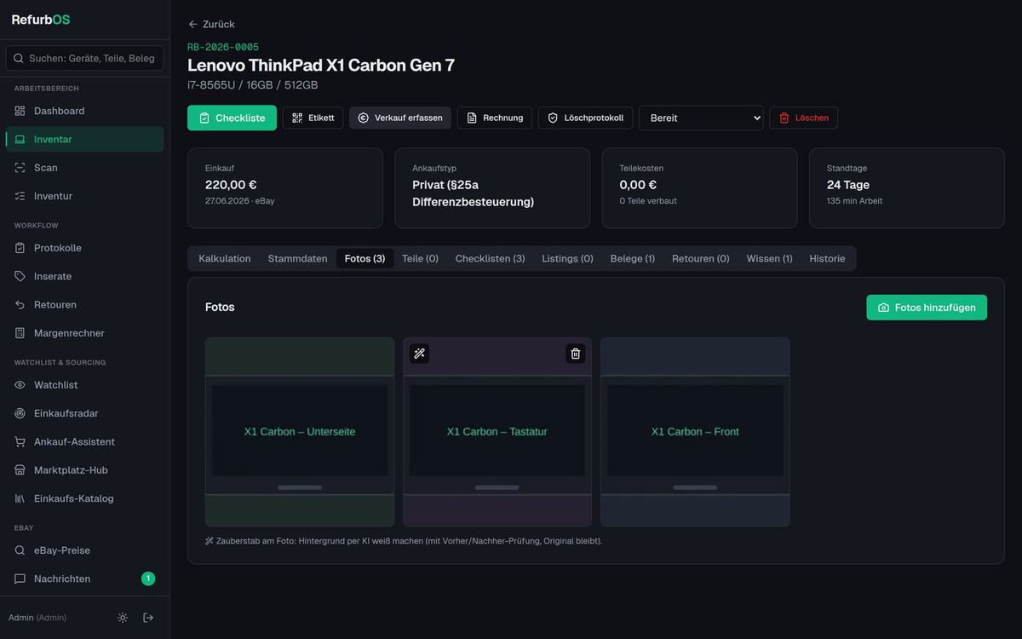Click the magic wand icon on Tastatur photo

[419, 354]
